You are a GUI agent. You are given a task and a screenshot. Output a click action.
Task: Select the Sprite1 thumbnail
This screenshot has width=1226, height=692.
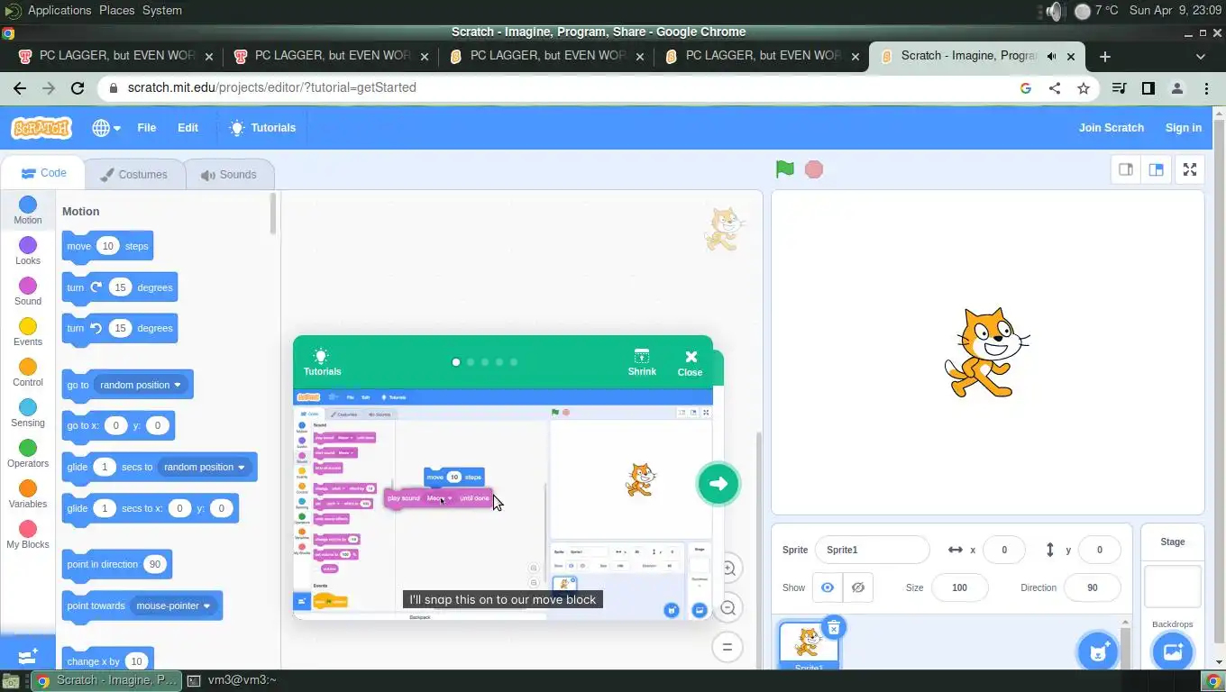[x=809, y=645]
